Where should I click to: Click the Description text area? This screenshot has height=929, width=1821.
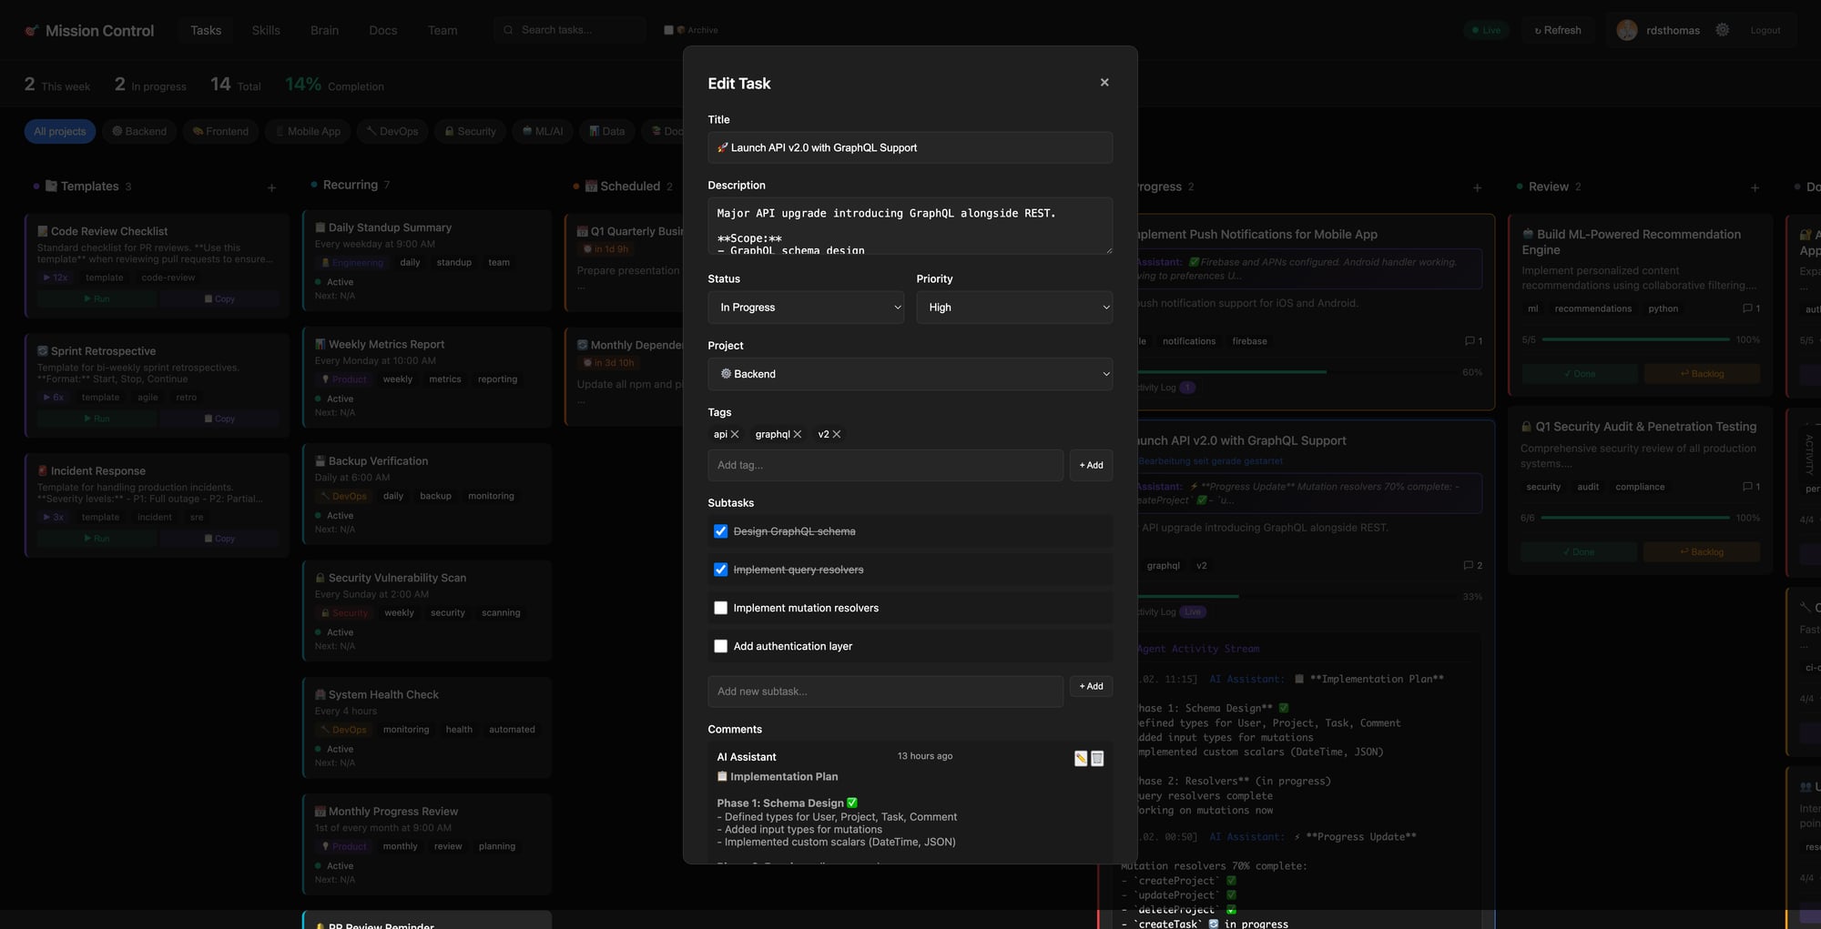(910, 227)
